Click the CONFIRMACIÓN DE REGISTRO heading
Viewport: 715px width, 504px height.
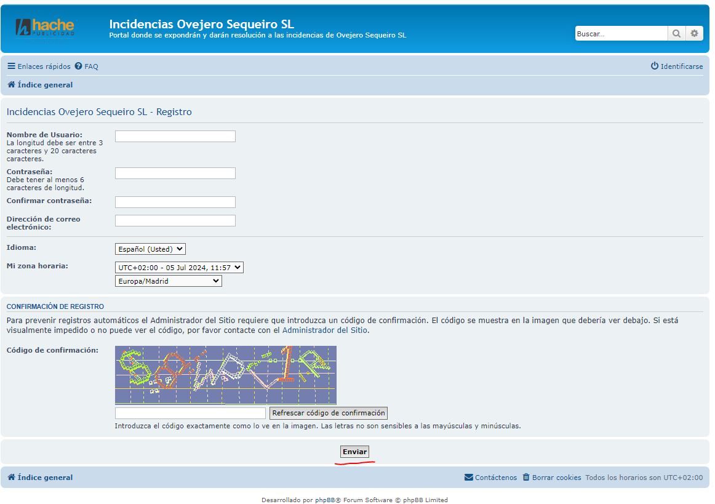point(55,306)
